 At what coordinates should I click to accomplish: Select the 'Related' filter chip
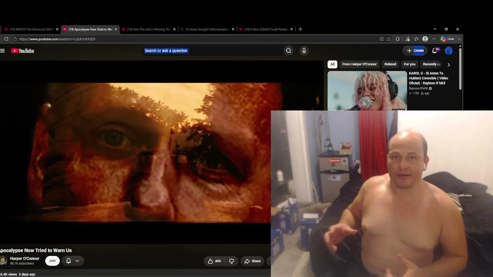pyautogui.click(x=390, y=64)
